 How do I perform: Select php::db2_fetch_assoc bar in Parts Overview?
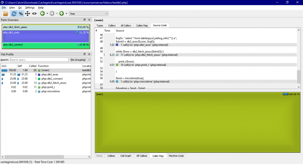[46, 27]
